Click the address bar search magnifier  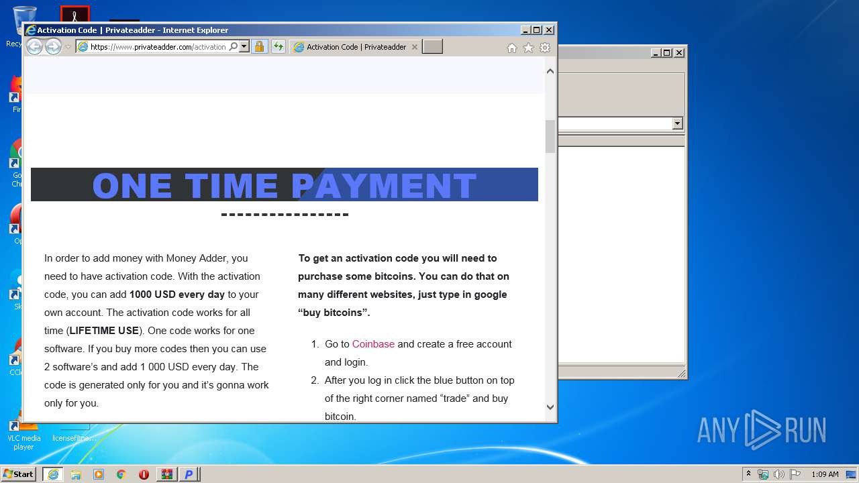[234, 47]
